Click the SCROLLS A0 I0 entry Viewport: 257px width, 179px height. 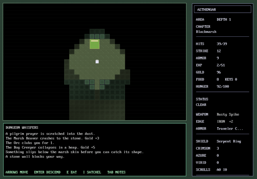pyautogui.click(x=222, y=170)
